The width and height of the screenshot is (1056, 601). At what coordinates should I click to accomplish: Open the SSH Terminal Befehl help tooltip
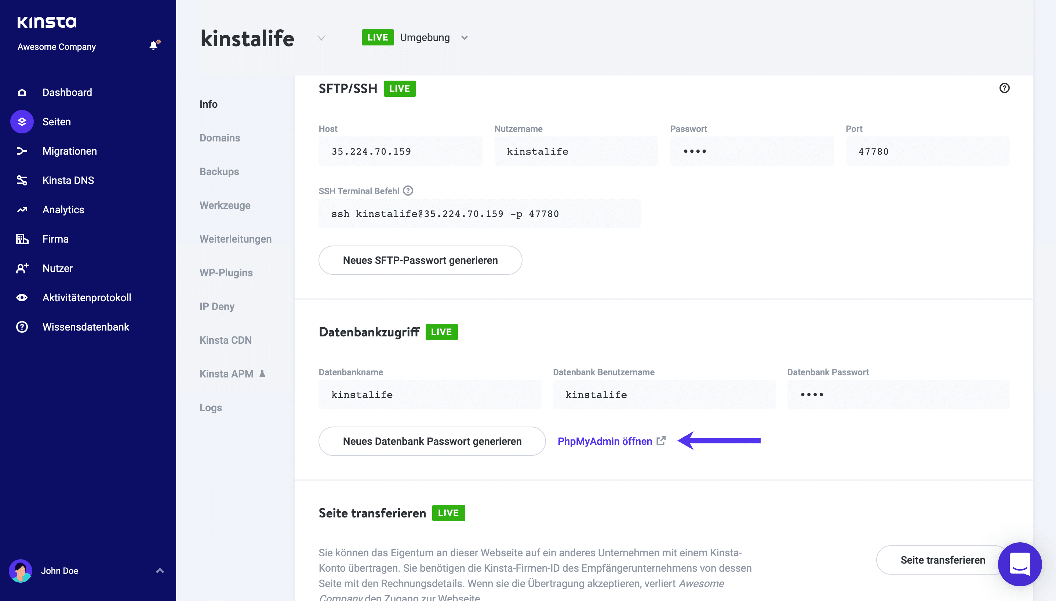[x=408, y=191]
